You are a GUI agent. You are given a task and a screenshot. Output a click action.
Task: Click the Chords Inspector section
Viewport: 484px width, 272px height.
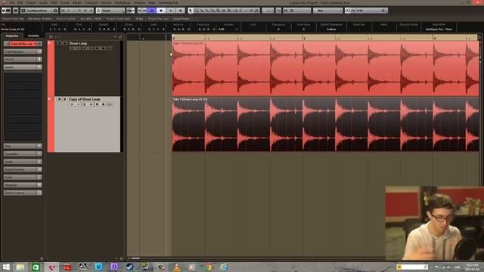pos(23,59)
